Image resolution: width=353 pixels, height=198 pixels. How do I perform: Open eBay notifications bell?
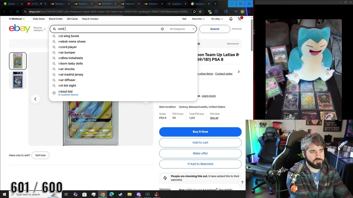(231, 19)
